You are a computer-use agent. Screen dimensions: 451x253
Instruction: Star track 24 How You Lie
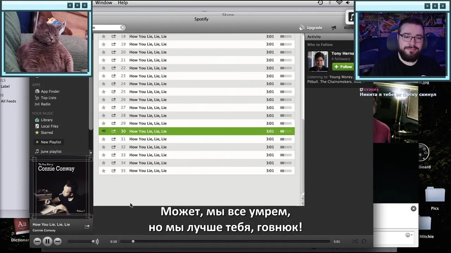coord(104,84)
